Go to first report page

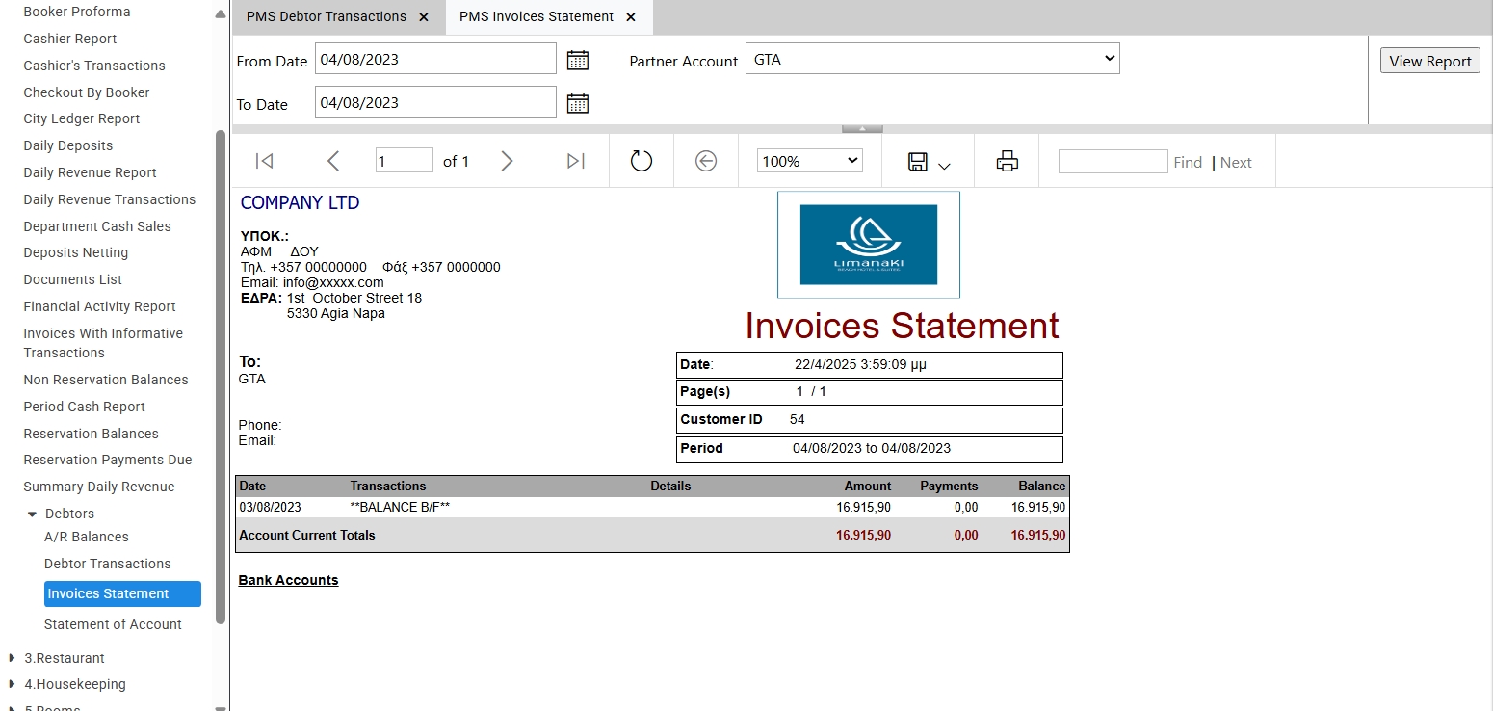coord(264,161)
